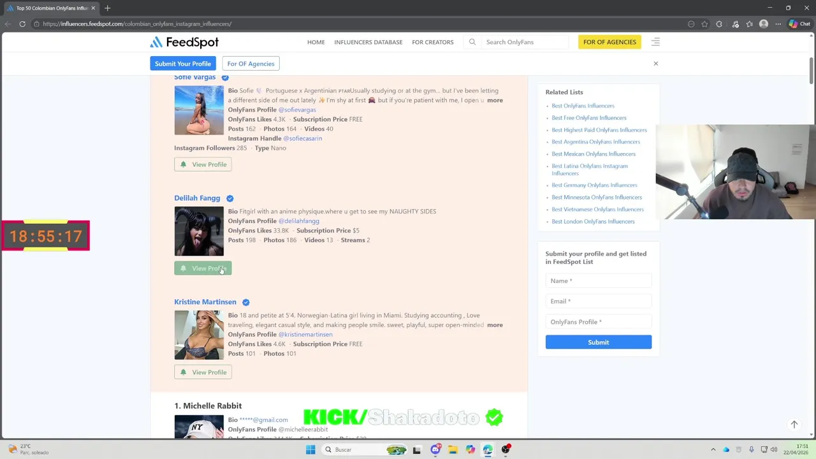The height and width of the screenshot is (459, 816).
Task: Open File Explorer from the taskbar
Action: 453,449
